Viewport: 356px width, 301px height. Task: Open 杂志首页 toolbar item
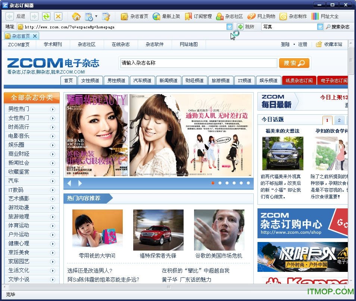click(134, 16)
